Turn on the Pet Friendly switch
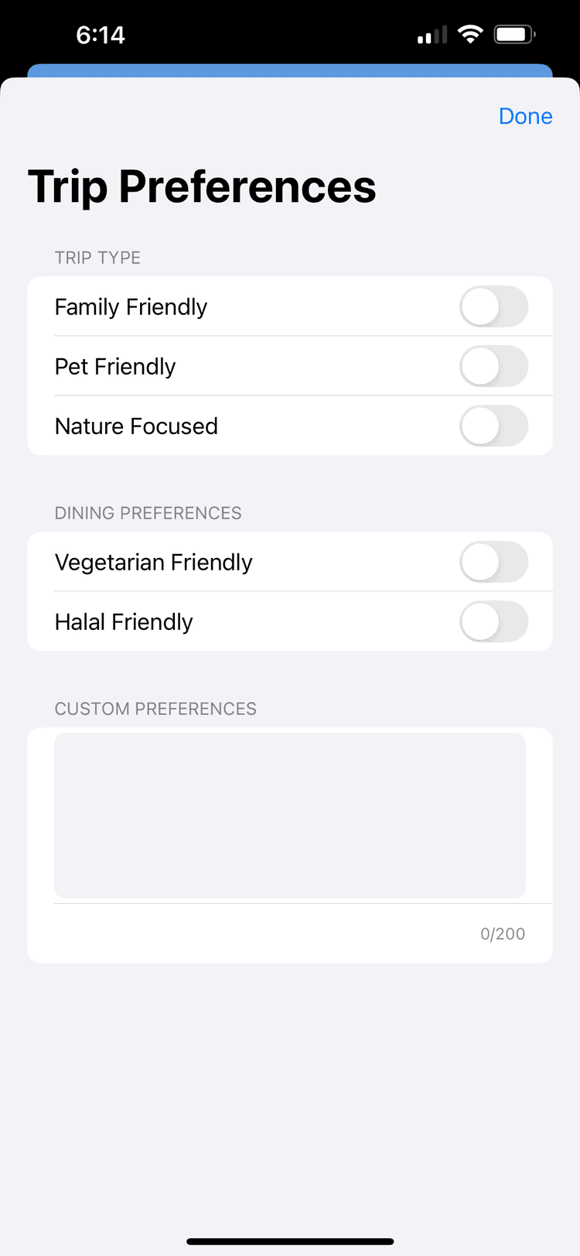Viewport: 580px width, 1256px height. (493, 367)
